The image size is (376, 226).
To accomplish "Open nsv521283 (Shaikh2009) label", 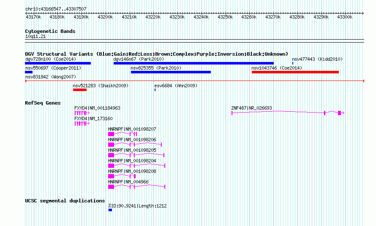I will 101,86.
